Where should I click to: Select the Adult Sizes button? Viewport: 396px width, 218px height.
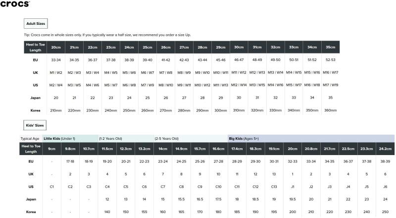tap(36, 23)
